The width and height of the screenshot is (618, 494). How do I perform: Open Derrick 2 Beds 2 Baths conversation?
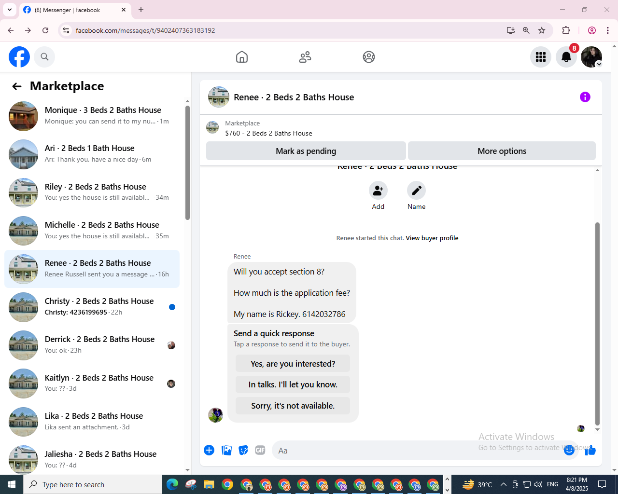[92, 345]
